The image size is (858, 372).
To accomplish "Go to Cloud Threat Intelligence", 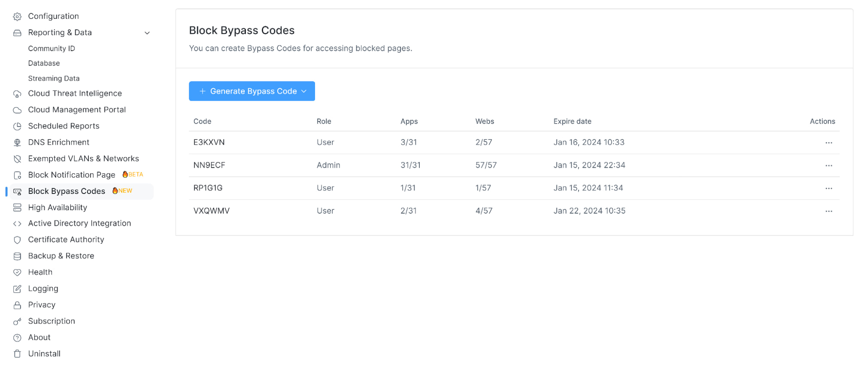I will tap(75, 94).
